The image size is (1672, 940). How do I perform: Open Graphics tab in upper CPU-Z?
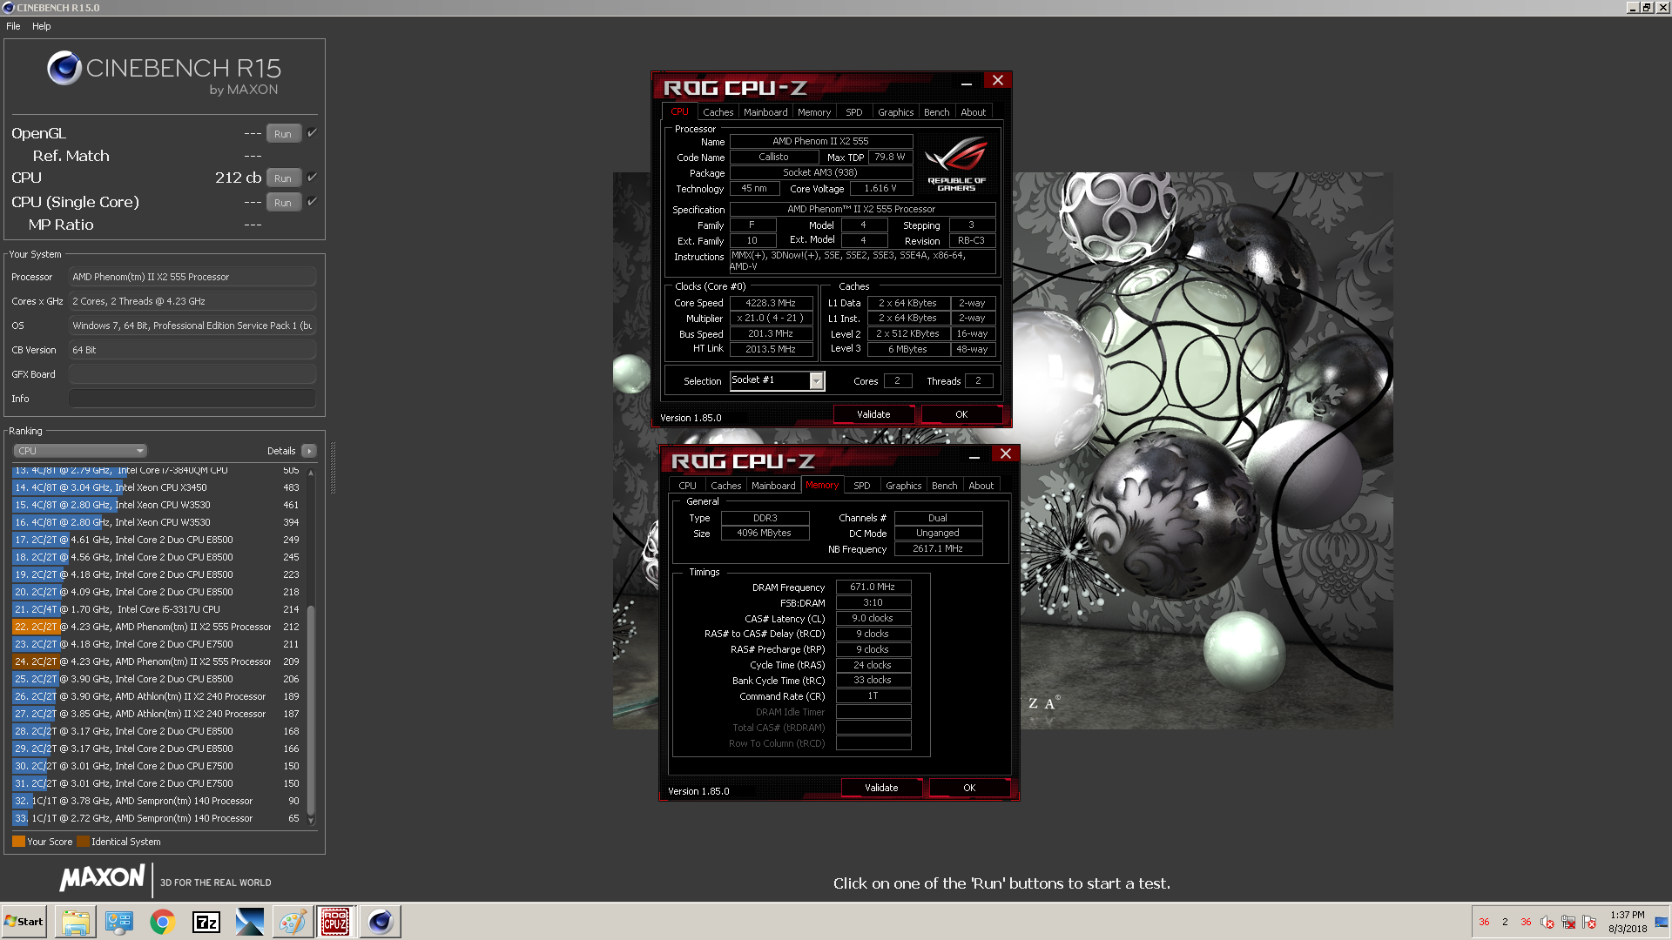coord(896,112)
